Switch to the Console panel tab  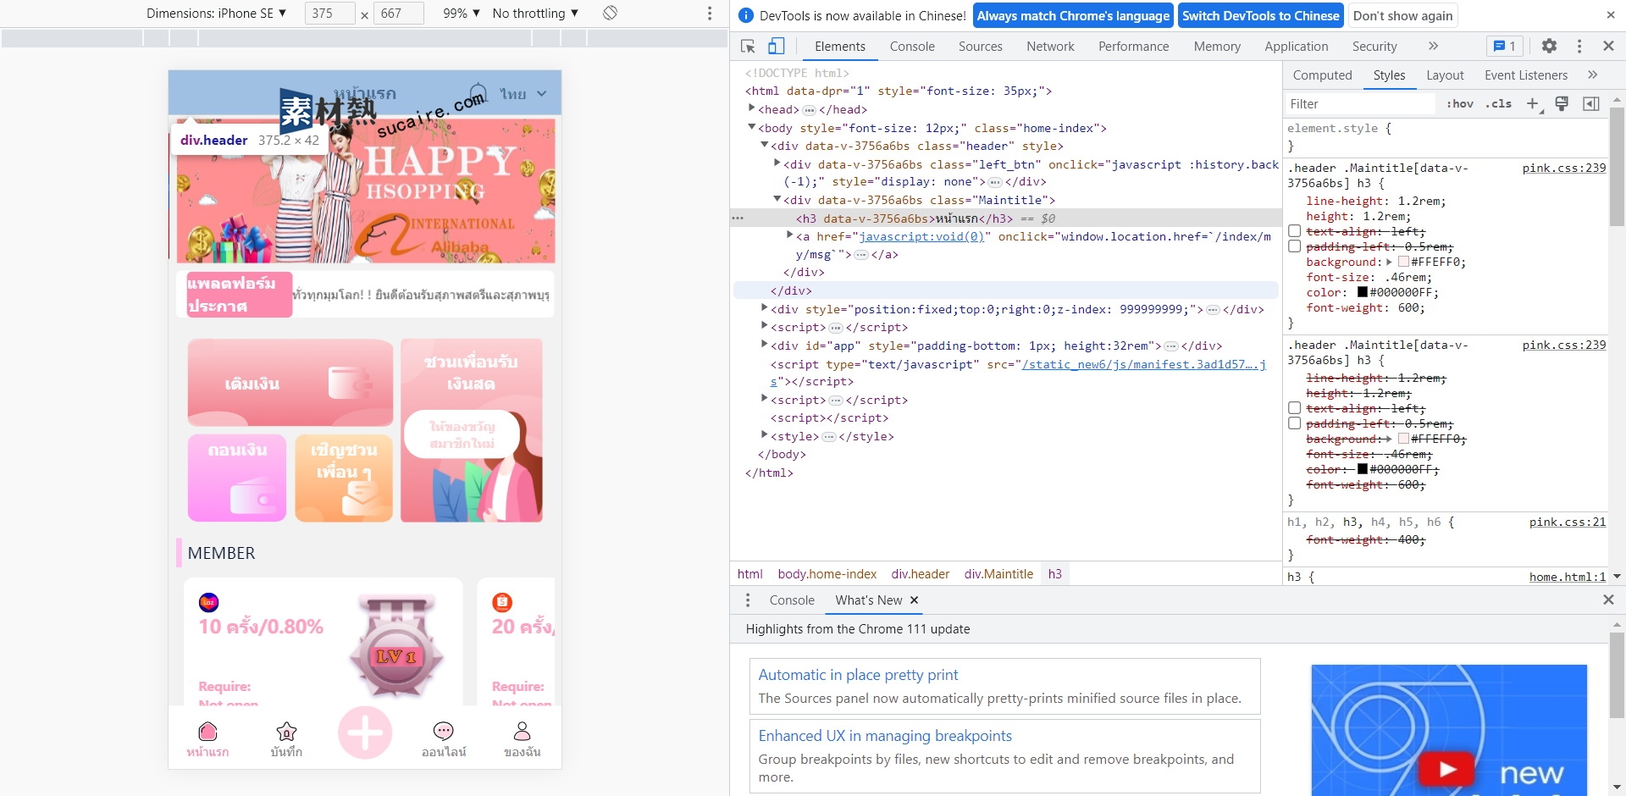pyautogui.click(x=912, y=47)
